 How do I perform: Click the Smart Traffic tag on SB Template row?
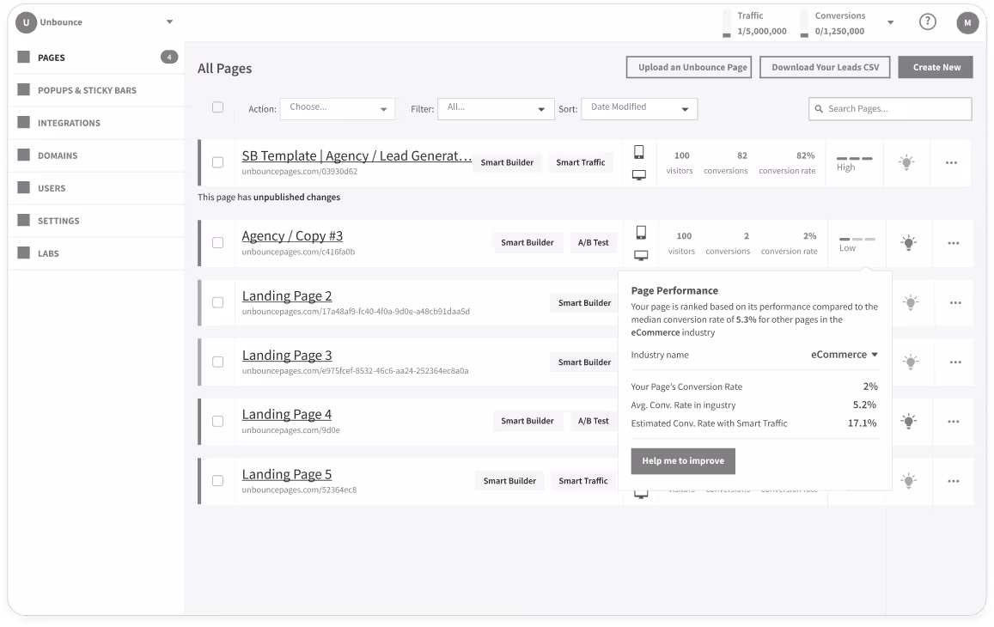(581, 162)
